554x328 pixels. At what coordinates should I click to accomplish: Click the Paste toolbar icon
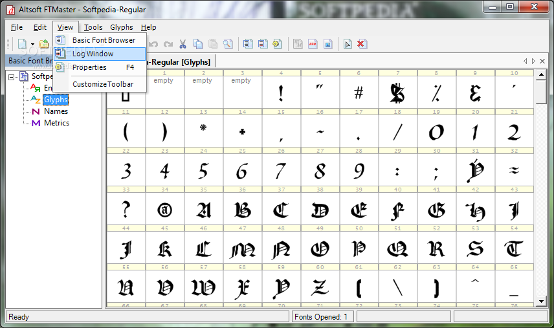click(213, 44)
